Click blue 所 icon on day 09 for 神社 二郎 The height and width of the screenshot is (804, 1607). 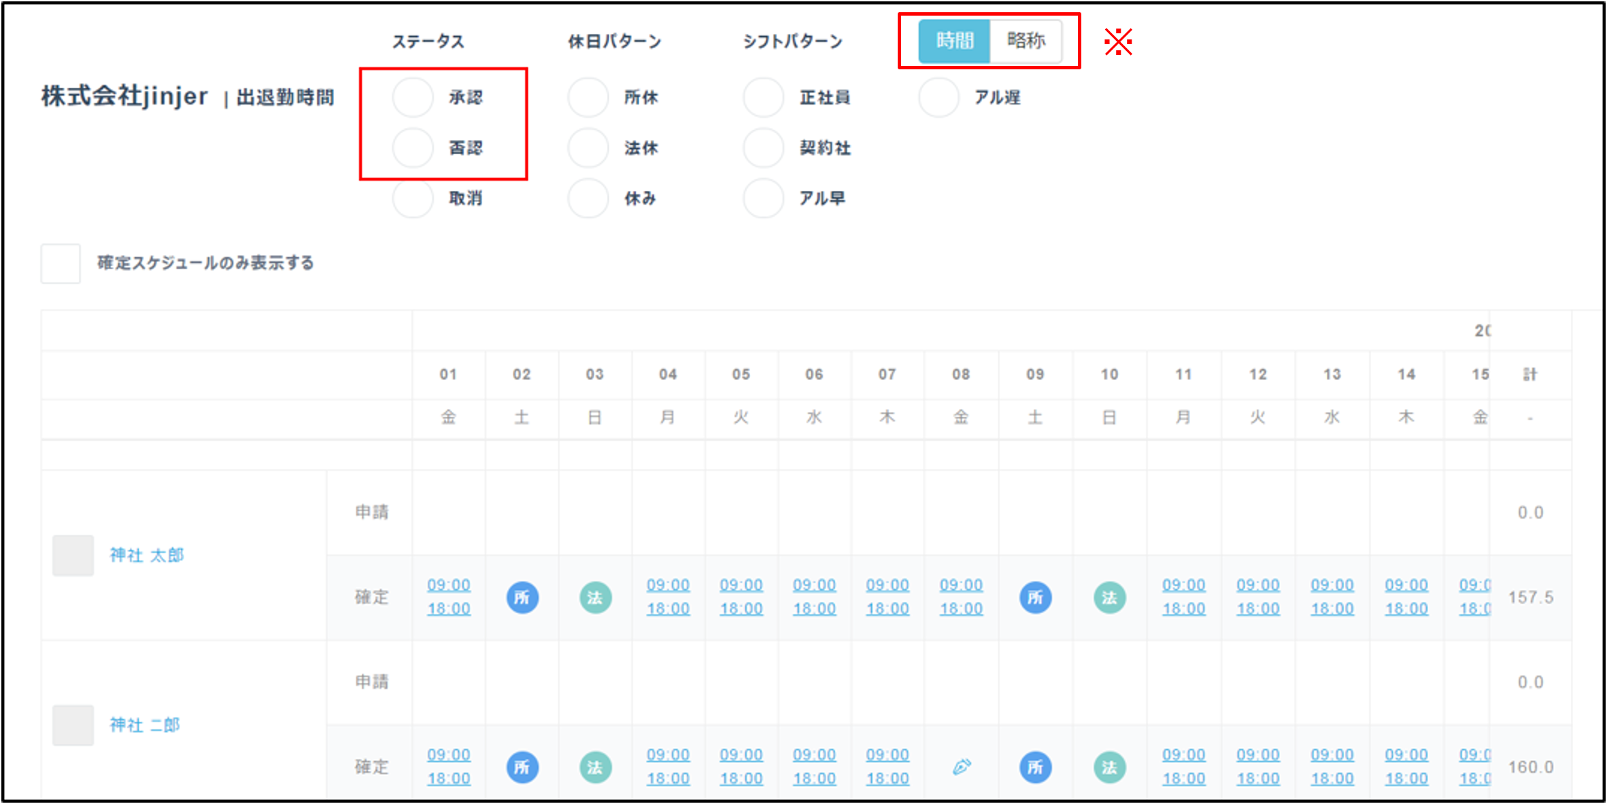click(x=1035, y=767)
